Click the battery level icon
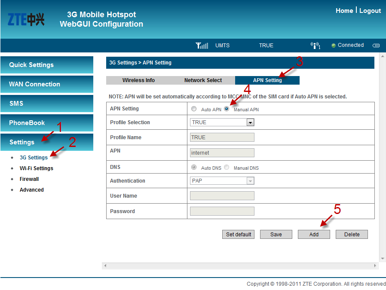 point(376,46)
